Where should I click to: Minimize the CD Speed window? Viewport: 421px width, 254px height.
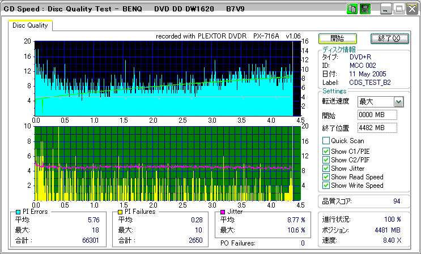[x=386, y=8]
